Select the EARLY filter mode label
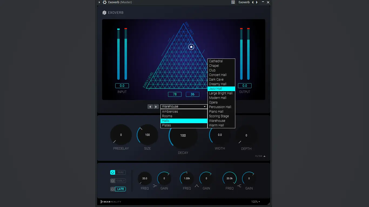Viewport: 369px width, 207px height. tap(120, 181)
